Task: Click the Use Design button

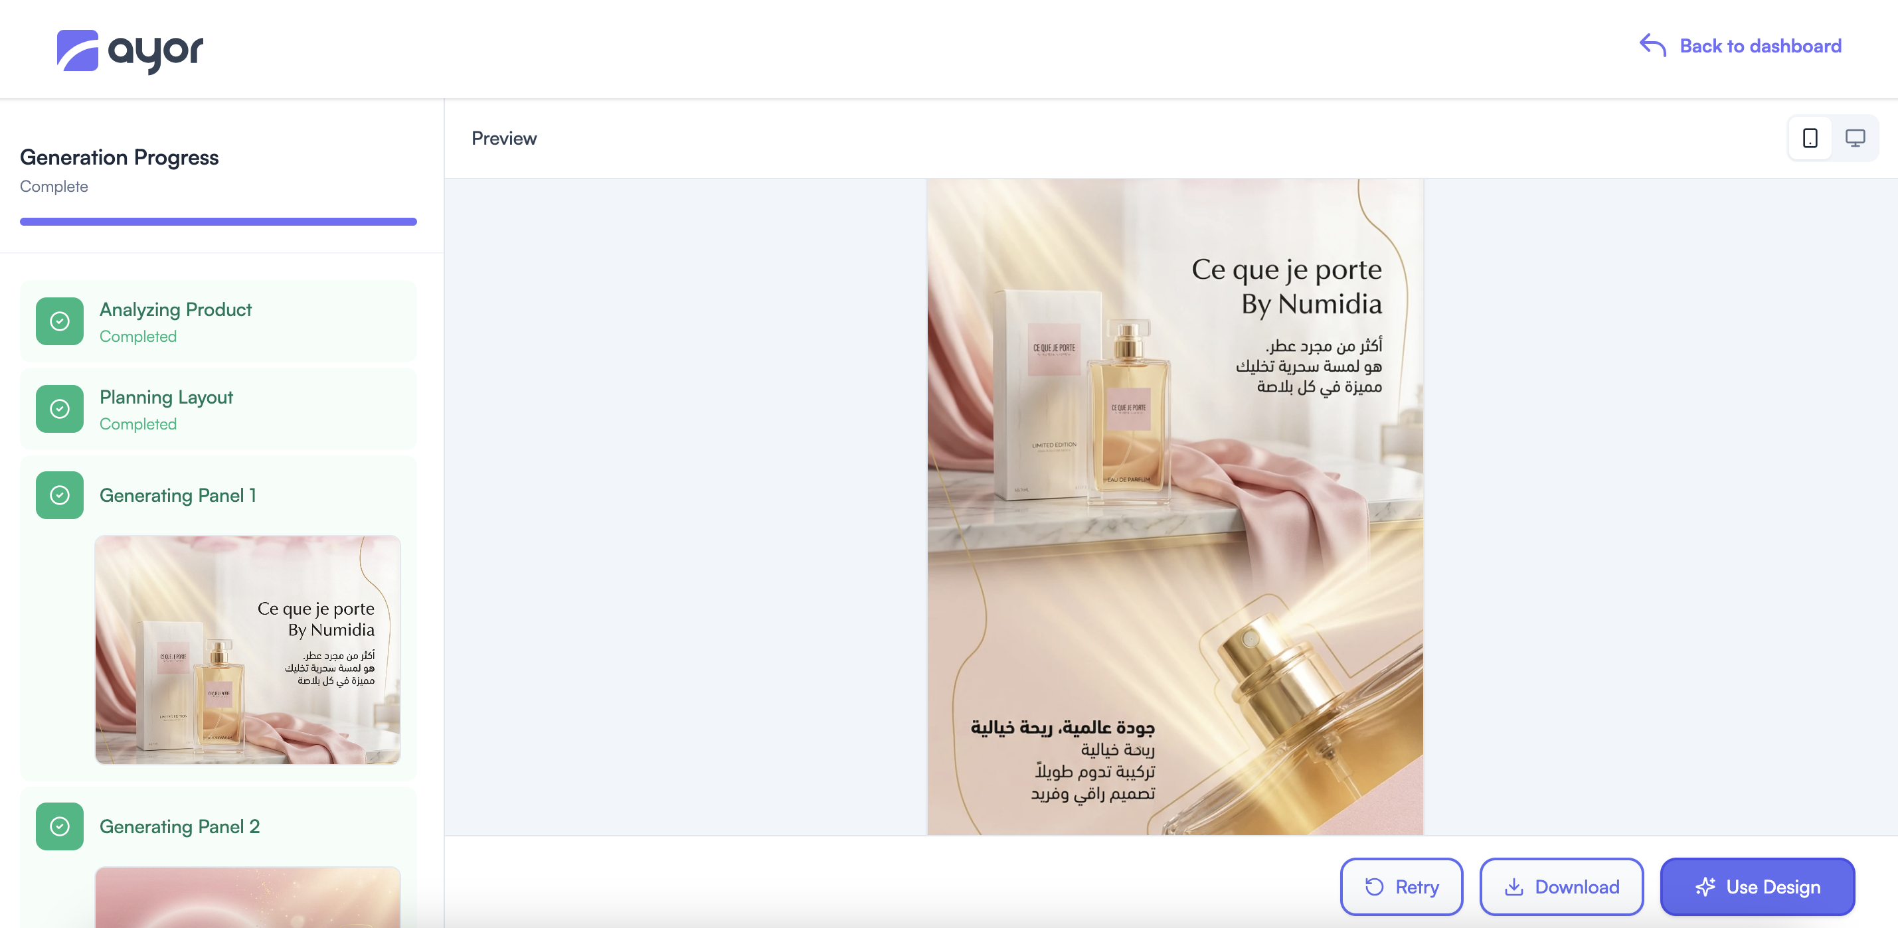Action: click(x=1757, y=887)
